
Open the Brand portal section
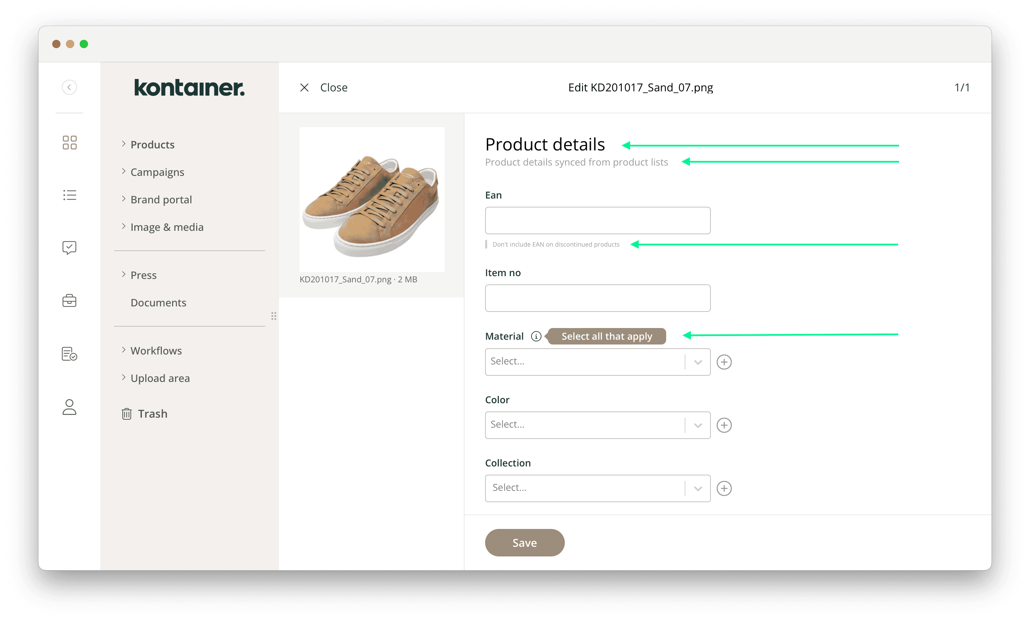pos(161,199)
